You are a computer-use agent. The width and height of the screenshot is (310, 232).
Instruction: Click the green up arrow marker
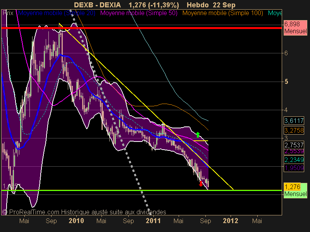[198, 135]
